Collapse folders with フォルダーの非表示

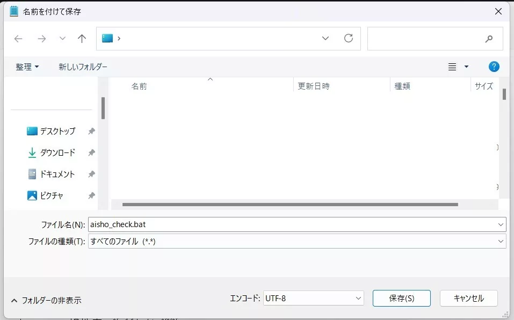[x=46, y=300]
